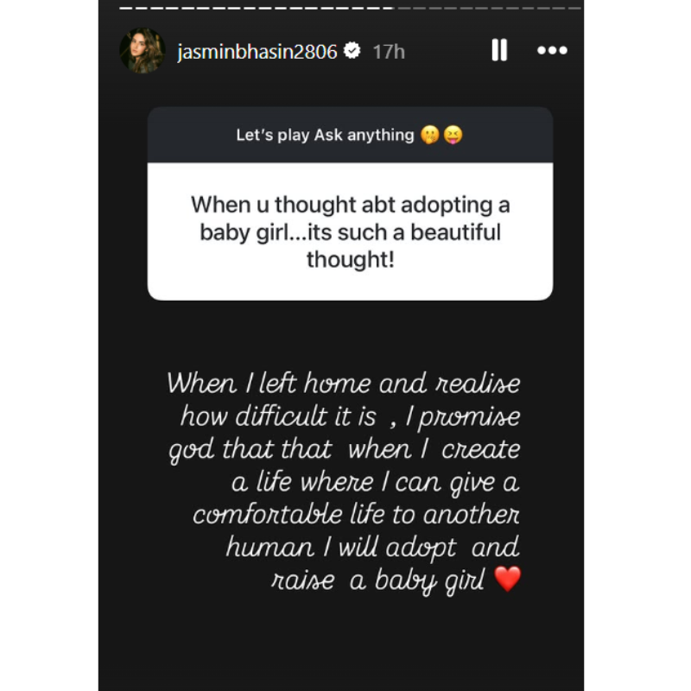Viewport: 691px width, 691px height.
Task: Tap the "Let's play Ask anything" sticker header
Action: tap(350, 135)
